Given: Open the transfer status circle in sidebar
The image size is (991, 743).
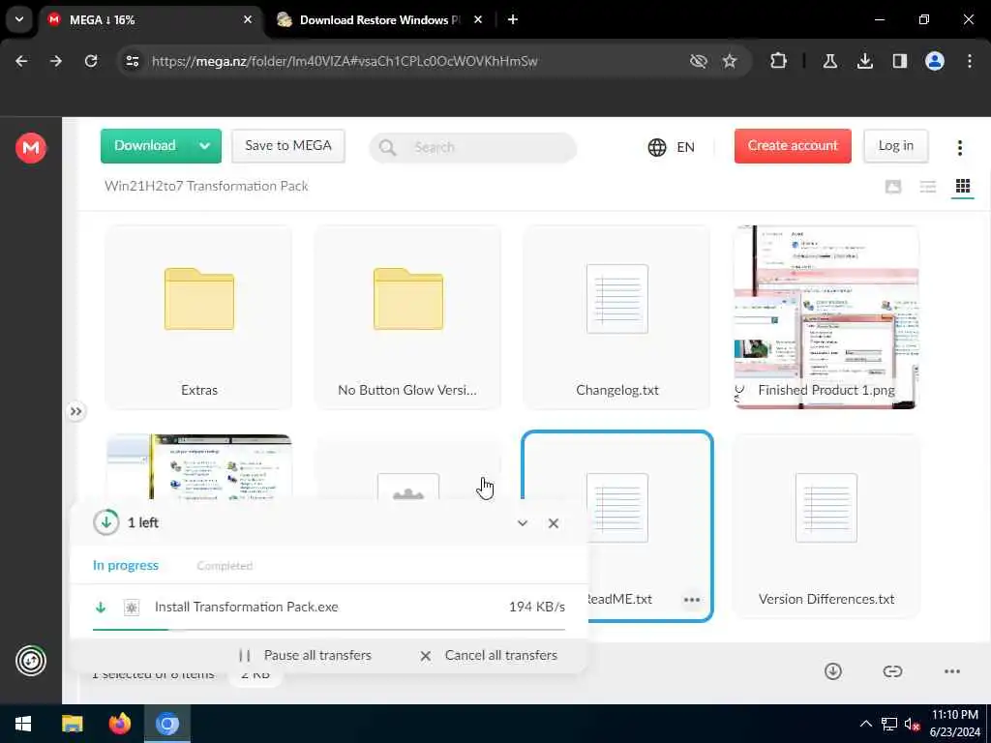Looking at the screenshot, I should coord(30,661).
